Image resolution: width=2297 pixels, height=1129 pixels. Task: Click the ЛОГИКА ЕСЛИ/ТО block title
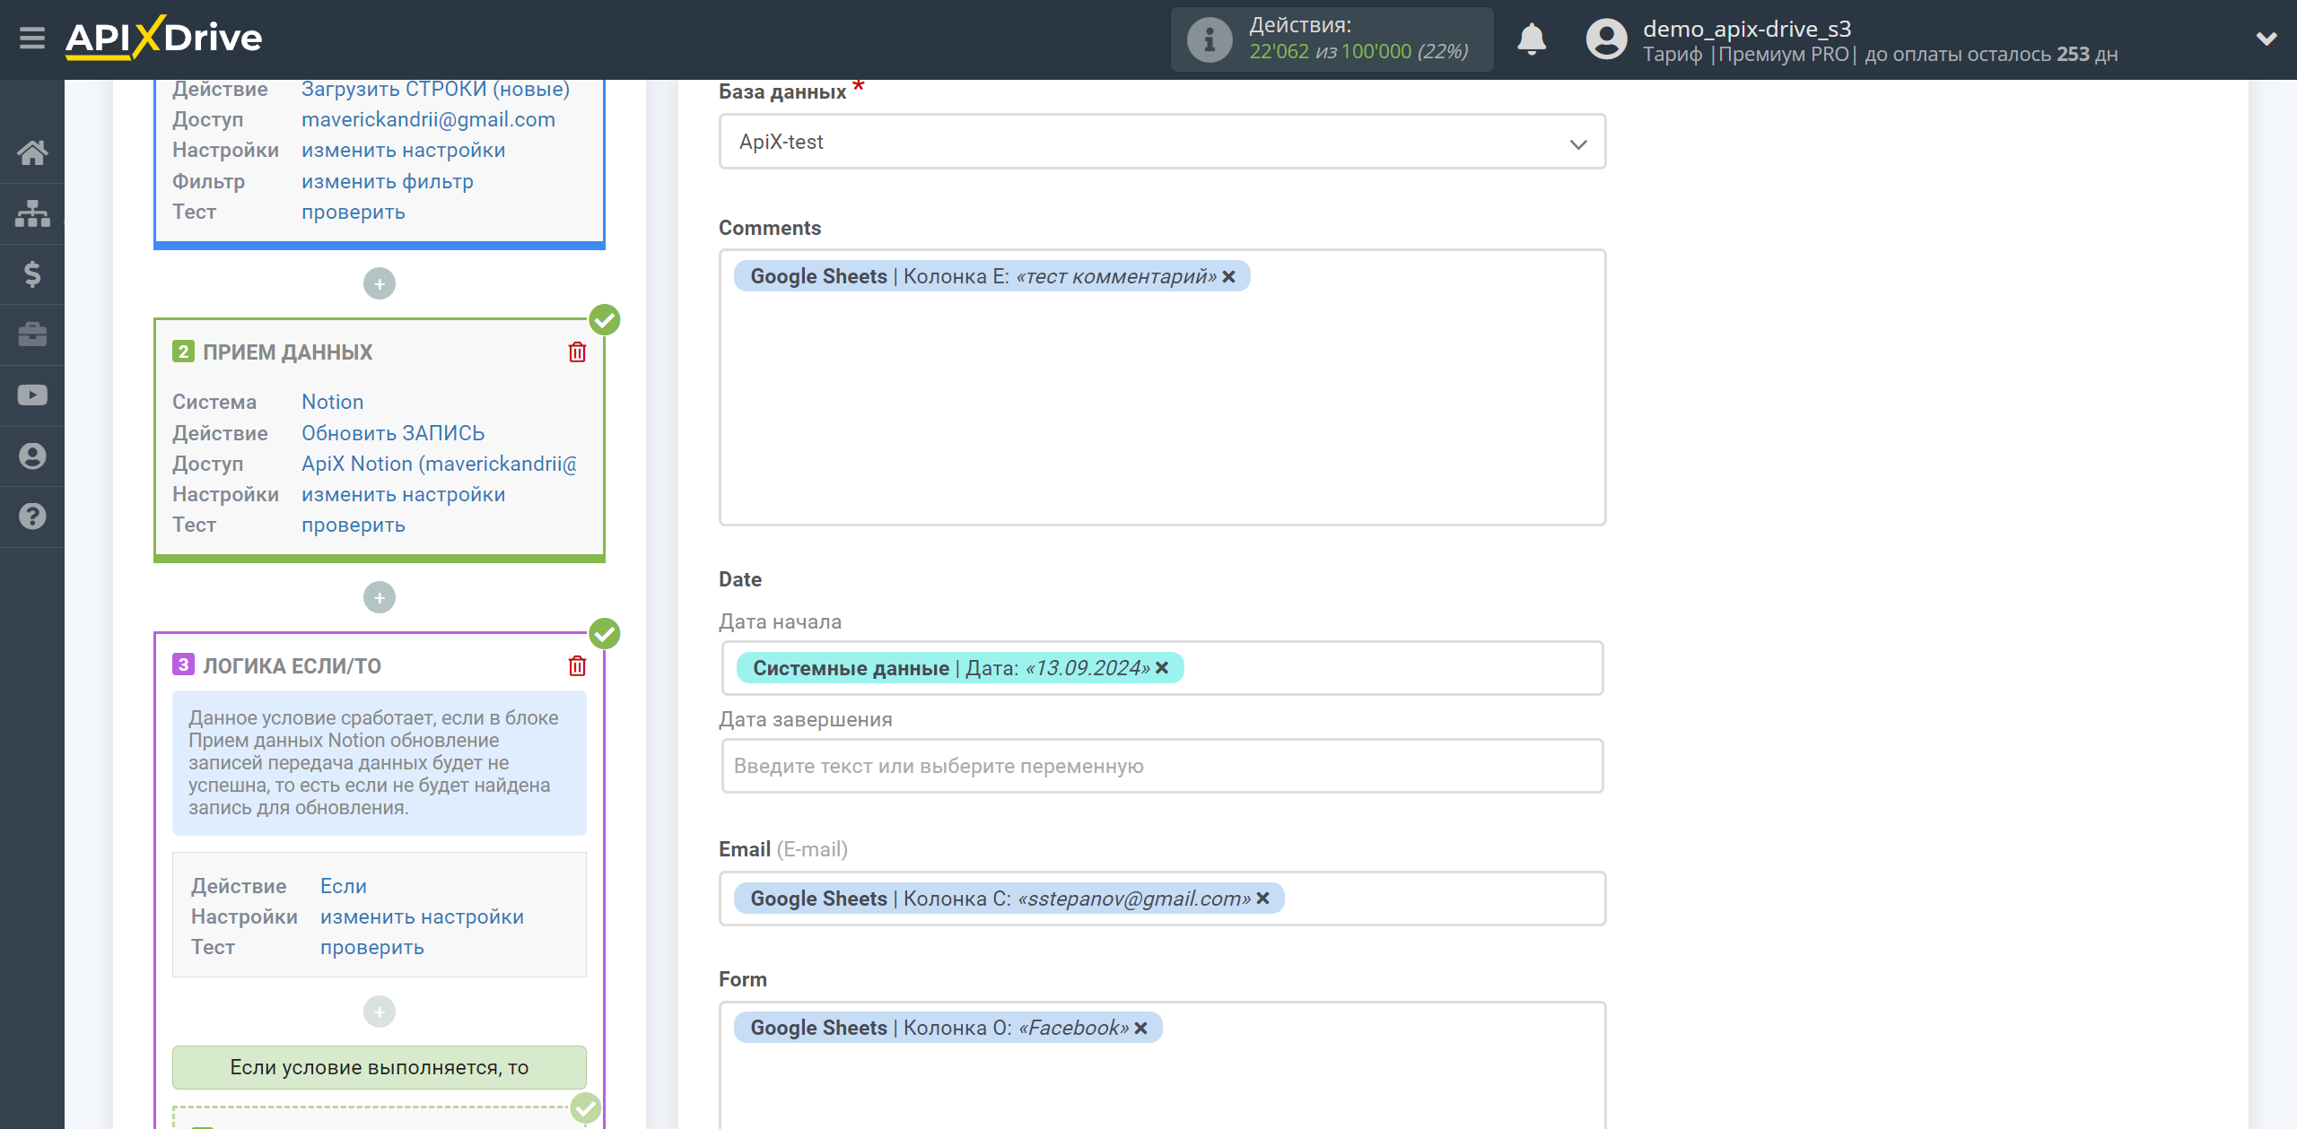(x=292, y=666)
